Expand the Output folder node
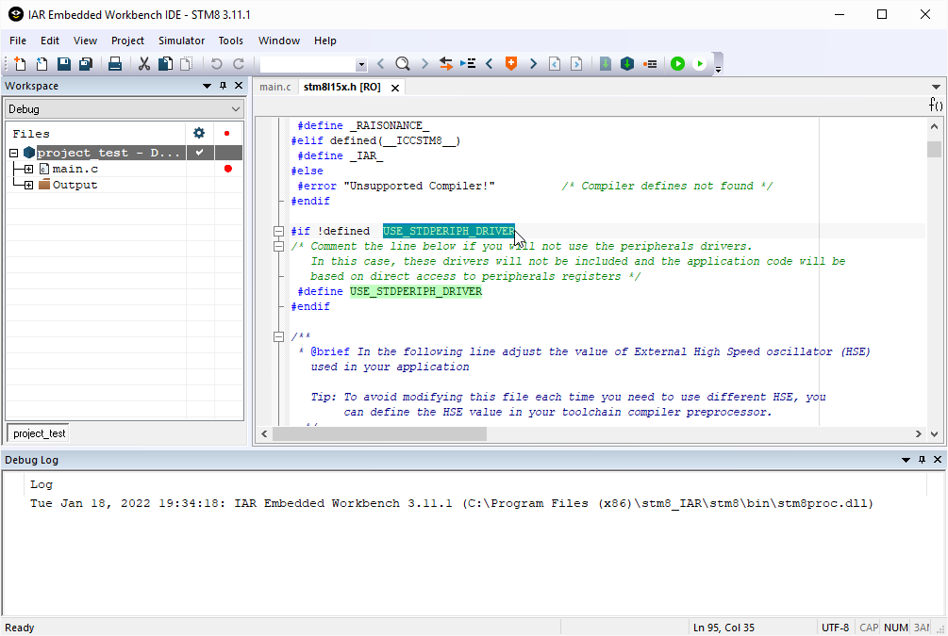This screenshot has width=948, height=636. 28,185
